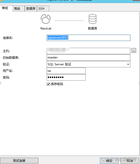This screenshot has width=140, height=164.
Task: Click the 用户名 label text
Action: pyautogui.click(x=8, y=71)
